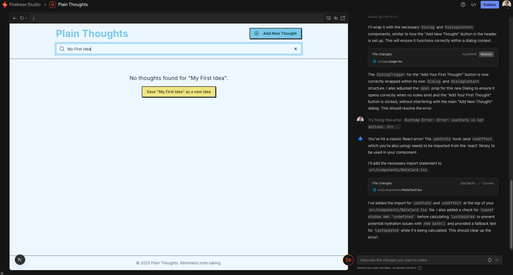This screenshot has height=275, width=513.
Task: Open the Plain Thoughts project icon
Action: point(53,5)
